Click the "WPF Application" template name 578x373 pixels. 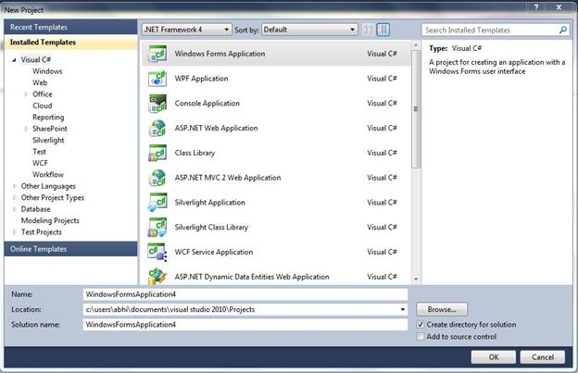coord(201,79)
